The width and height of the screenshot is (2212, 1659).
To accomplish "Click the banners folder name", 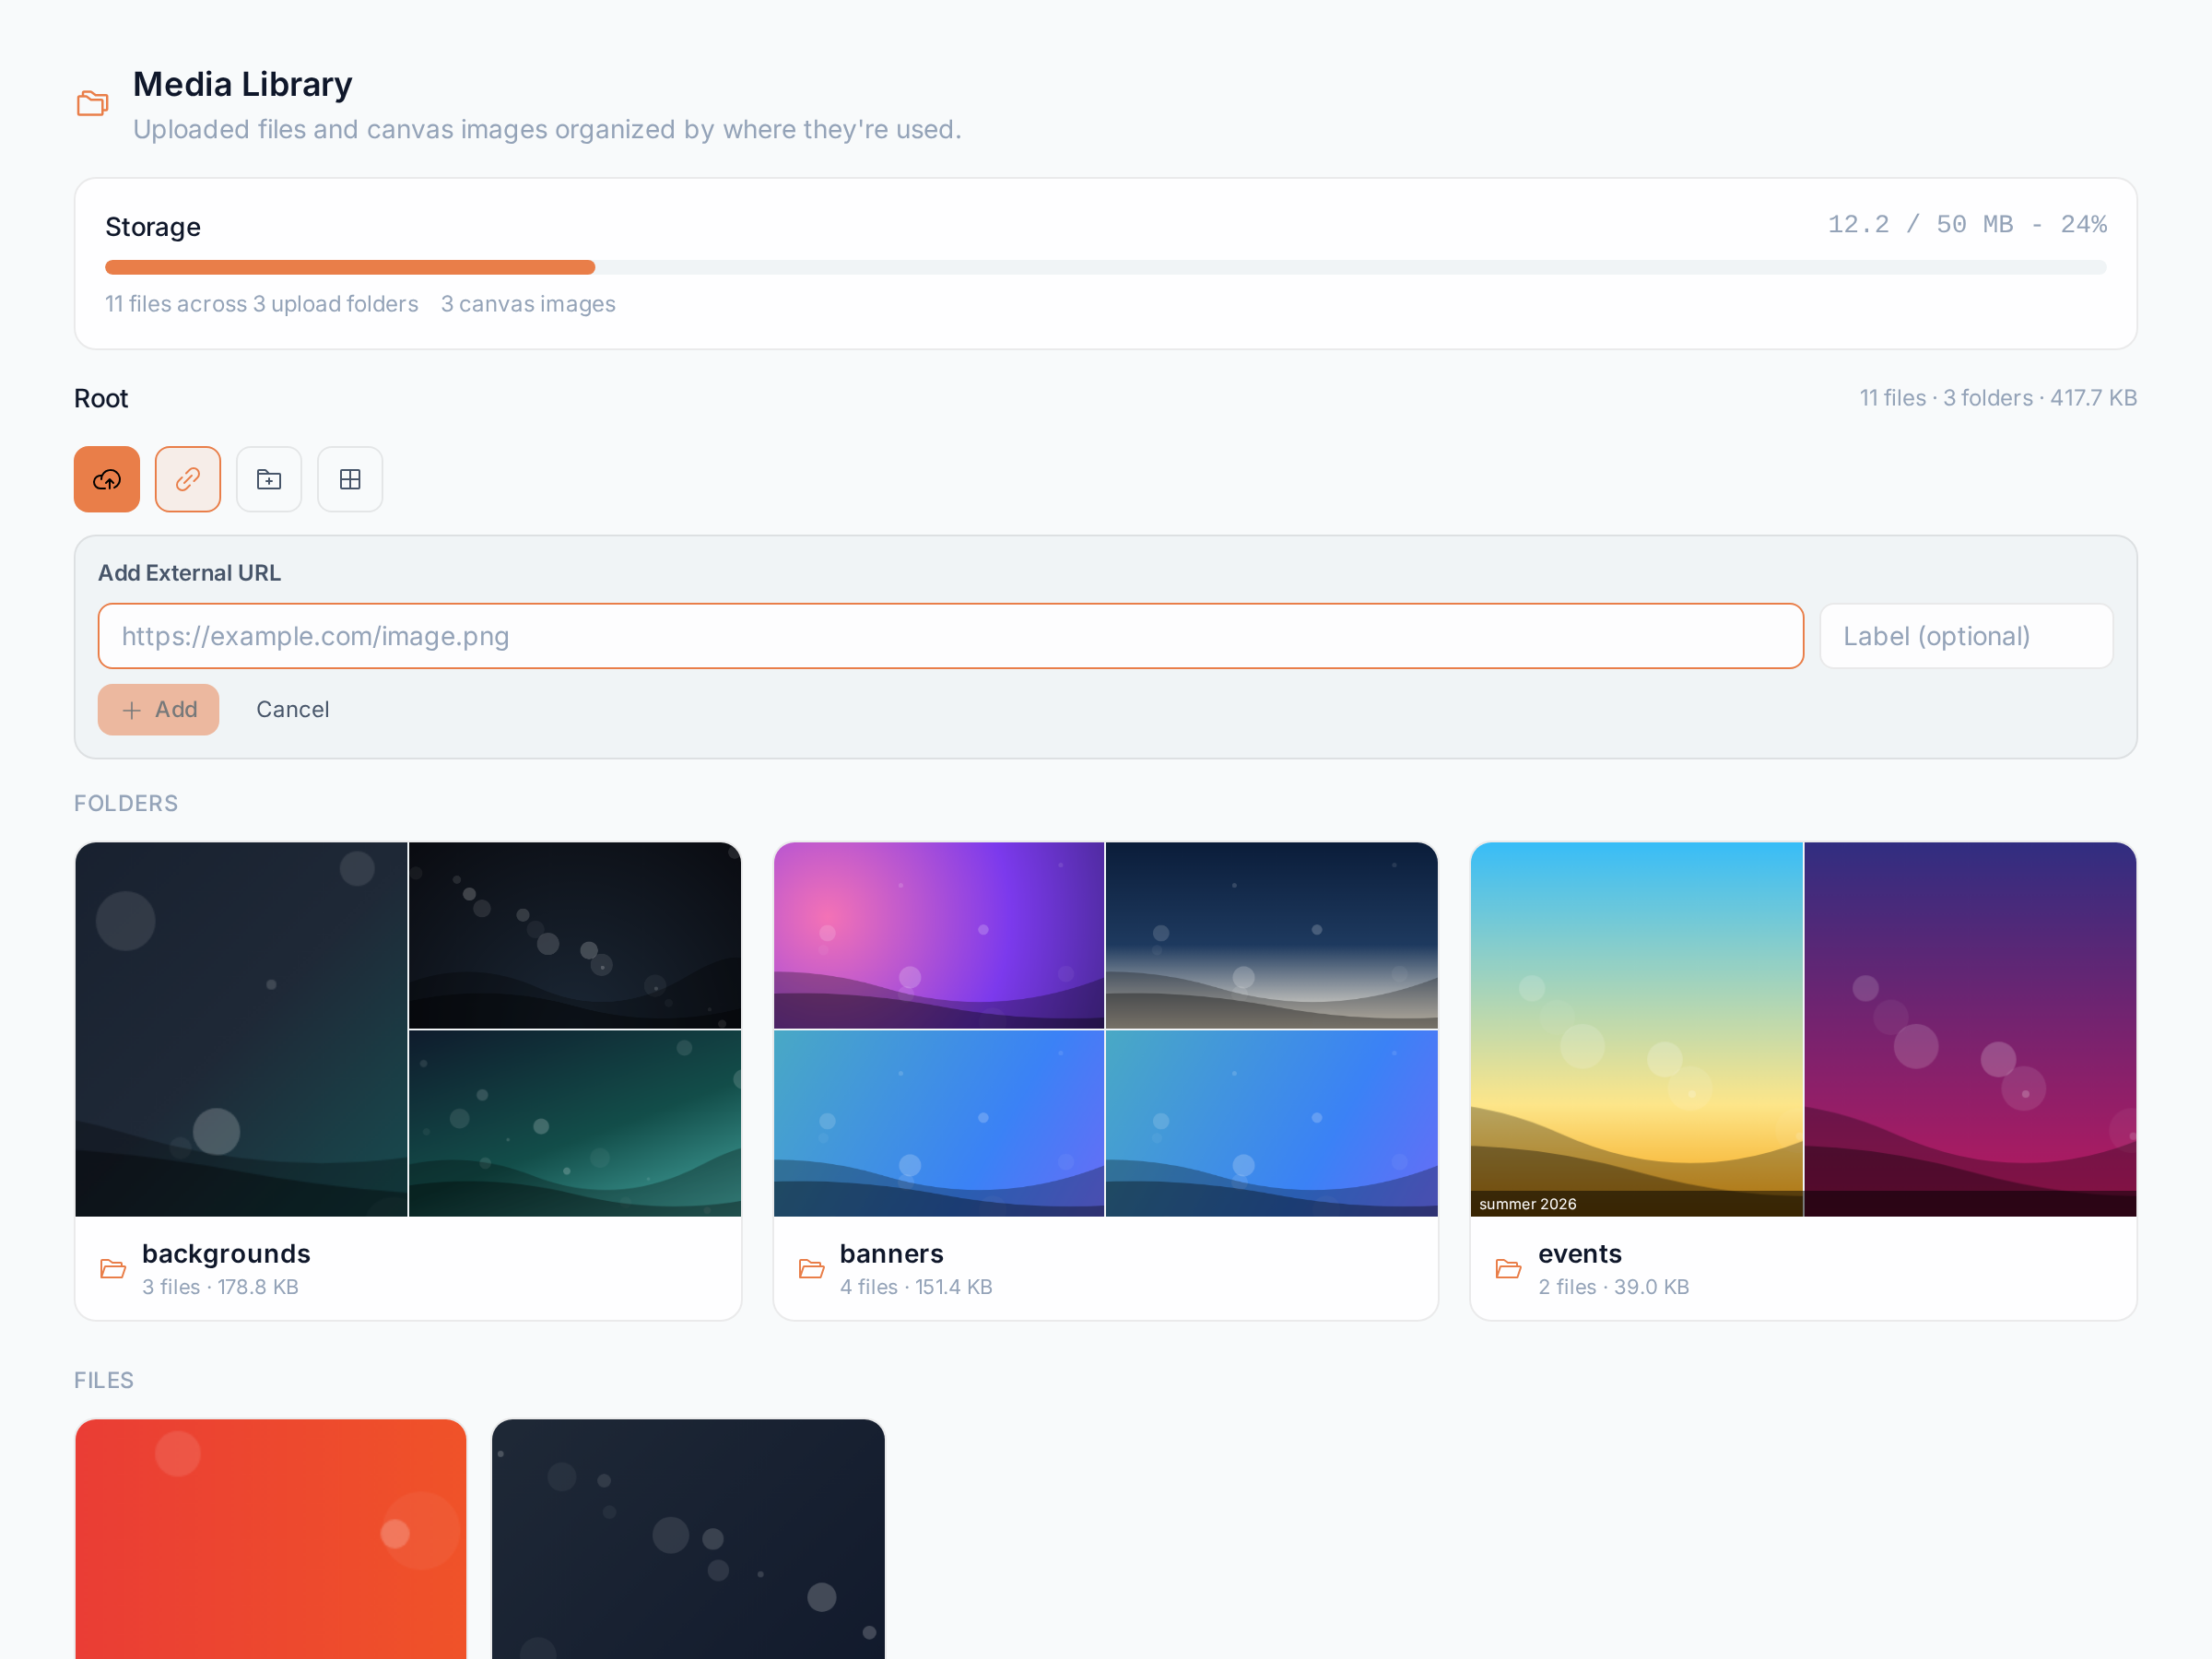I will click(891, 1254).
